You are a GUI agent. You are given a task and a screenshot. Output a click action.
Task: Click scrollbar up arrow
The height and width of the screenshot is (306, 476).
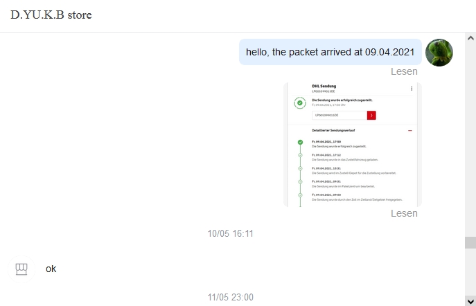pyautogui.click(x=470, y=38)
